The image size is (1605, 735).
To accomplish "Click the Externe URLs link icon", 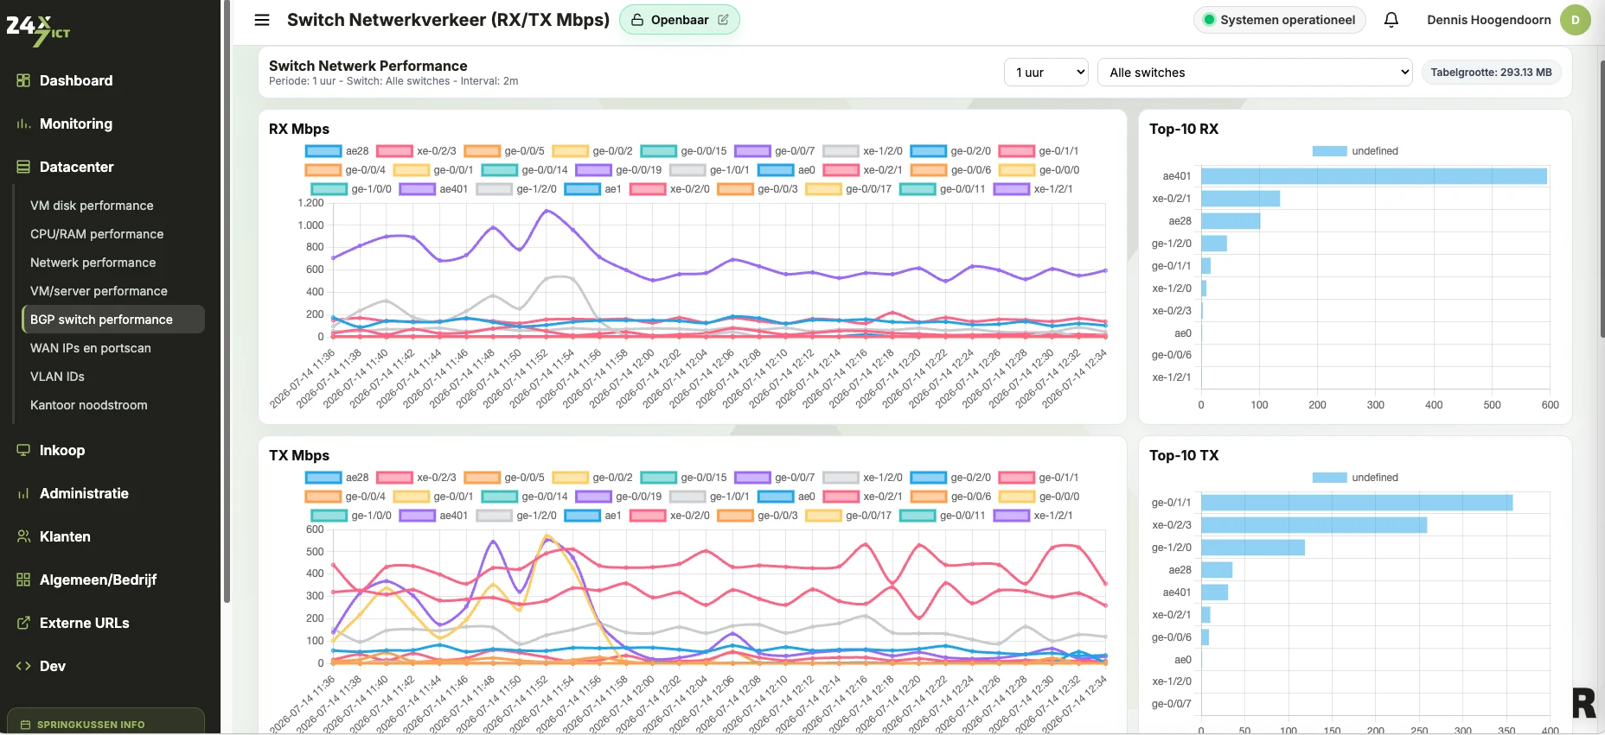I will pos(23,623).
